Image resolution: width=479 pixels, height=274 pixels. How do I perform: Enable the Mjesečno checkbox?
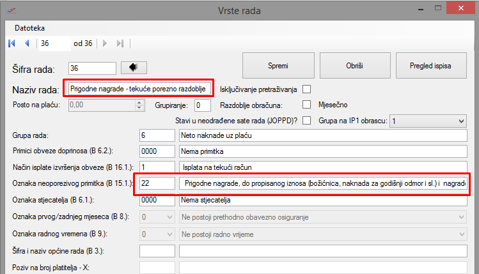[306, 104]
